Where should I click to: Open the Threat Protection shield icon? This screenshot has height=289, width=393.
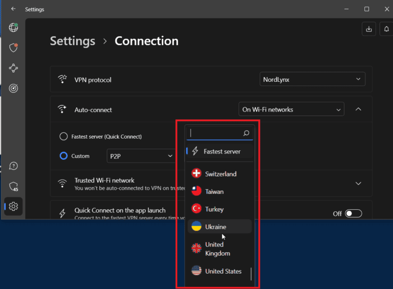[x=13, y=48]
